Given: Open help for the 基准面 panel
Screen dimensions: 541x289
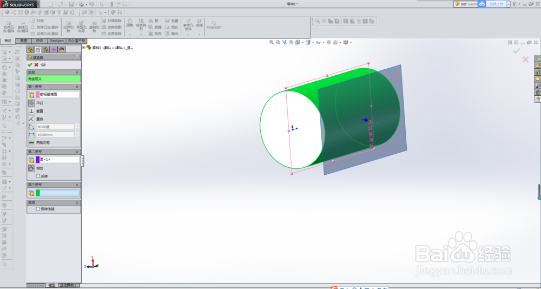Looking at the screenshot, I should (x=77, y=57).
